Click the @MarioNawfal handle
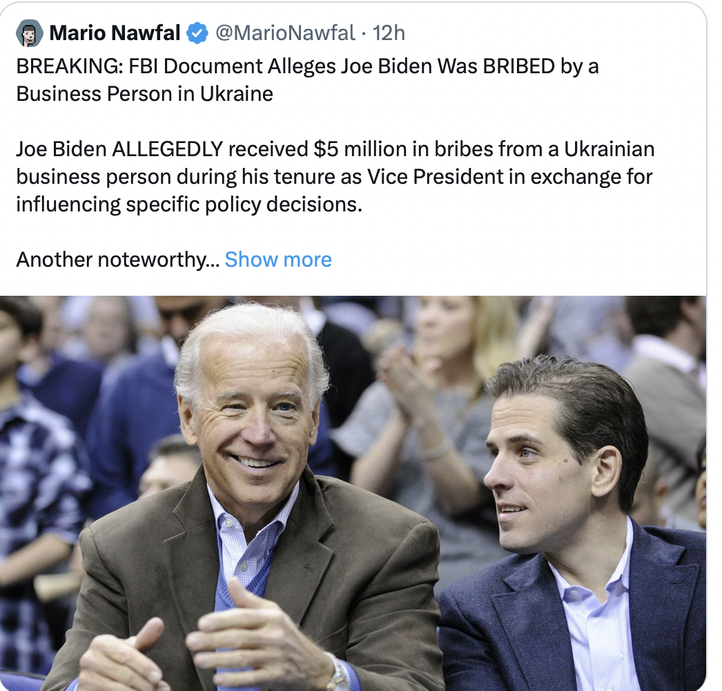 [x=286, y=32]
